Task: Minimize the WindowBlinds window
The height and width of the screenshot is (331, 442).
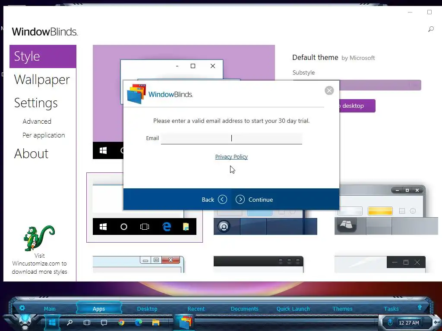Action: (x=410, y=12)
